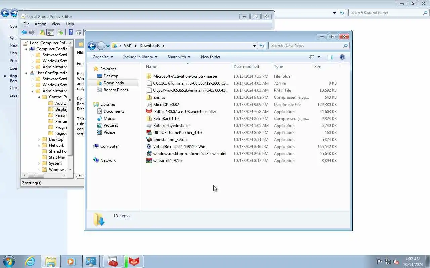The height and width of the screenshot is (268, 430).
Task: Select the r3dfox installer file icon
Action: coord(149,112)
